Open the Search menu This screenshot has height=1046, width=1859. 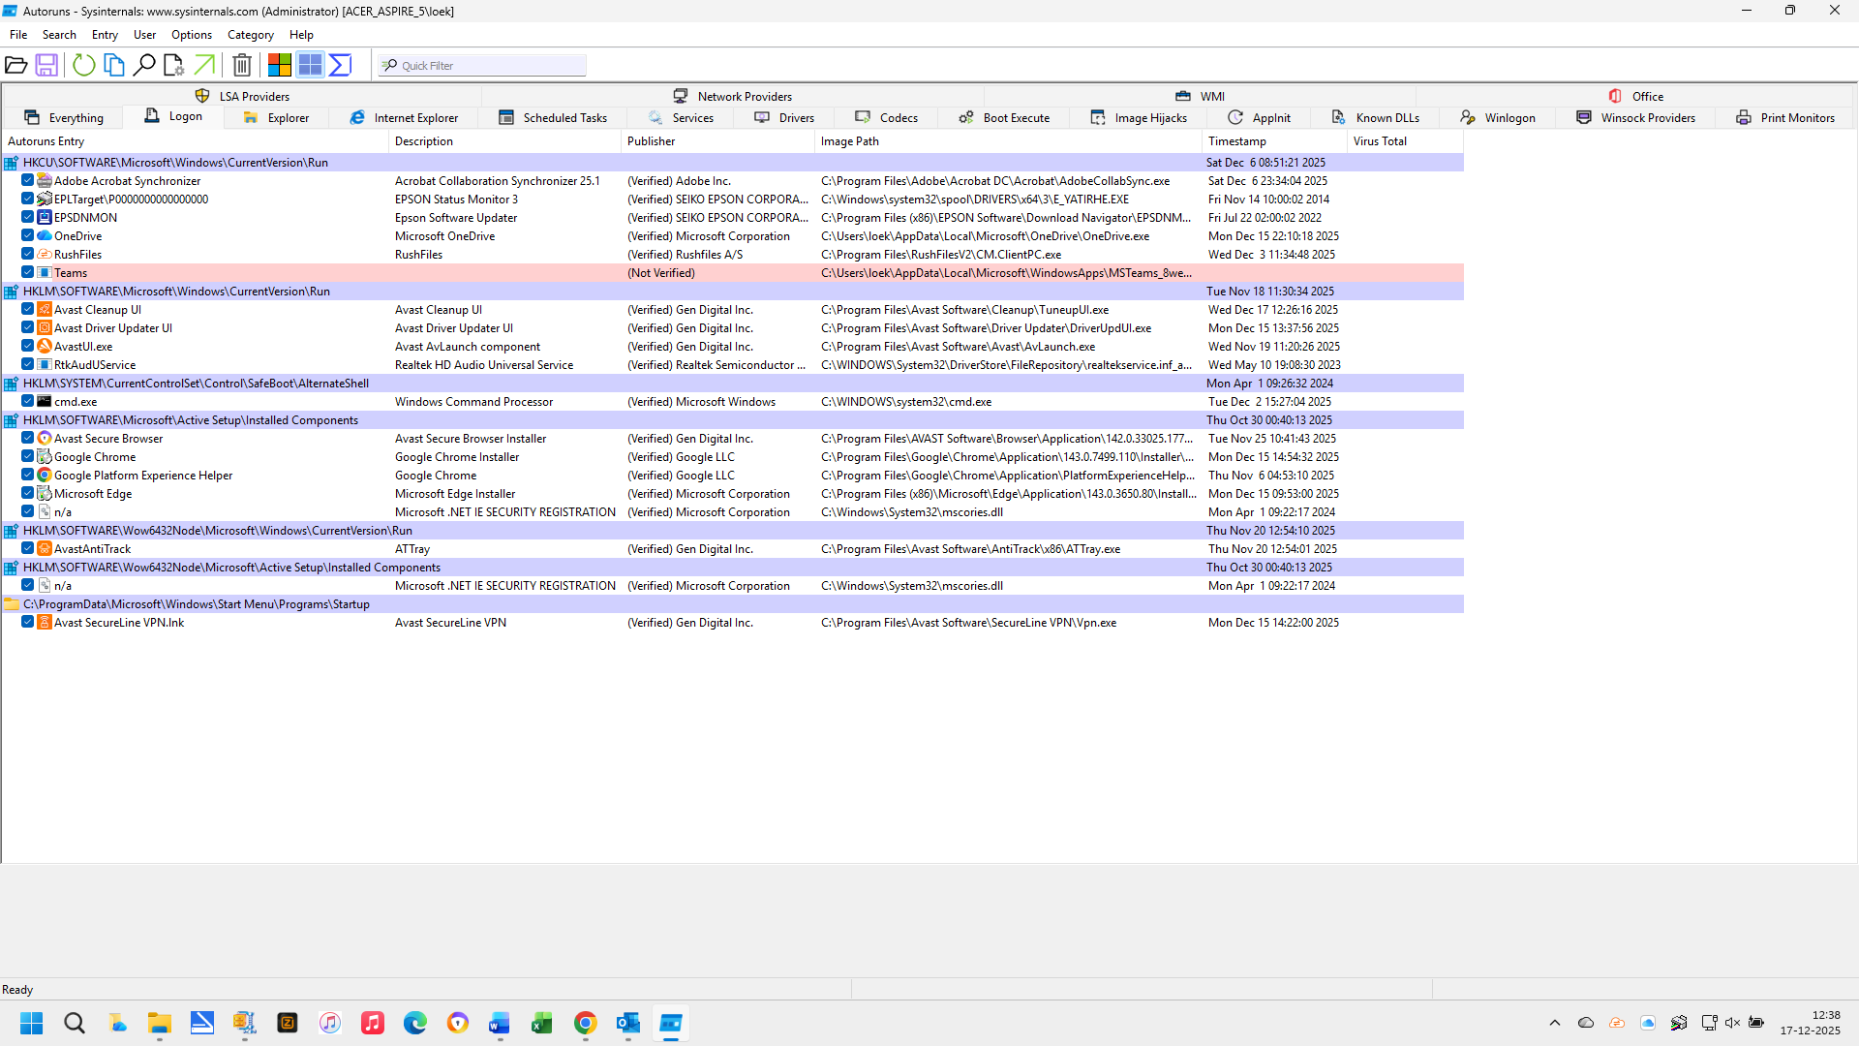[x=59, y=35]
